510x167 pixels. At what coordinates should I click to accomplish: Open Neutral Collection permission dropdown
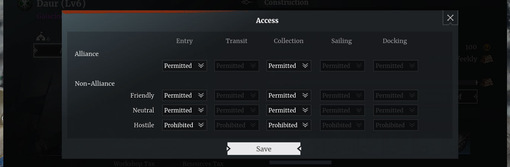[289, 110]
